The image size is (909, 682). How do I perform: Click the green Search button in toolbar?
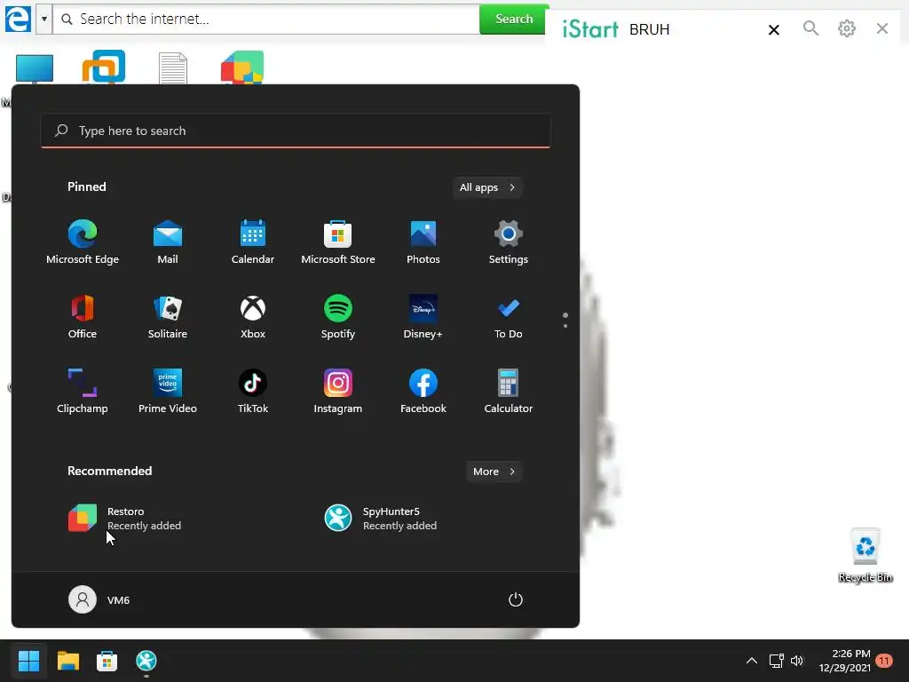[x=513, y=20]
